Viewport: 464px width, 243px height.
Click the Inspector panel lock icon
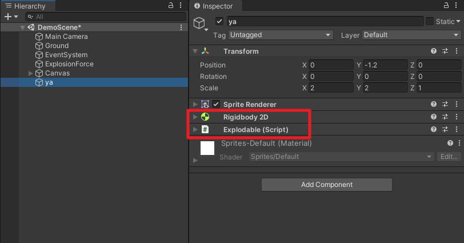pos(446,5)
